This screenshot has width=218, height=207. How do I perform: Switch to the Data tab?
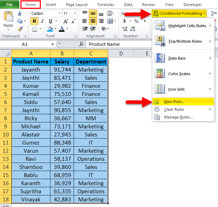(x=128, y=5)
